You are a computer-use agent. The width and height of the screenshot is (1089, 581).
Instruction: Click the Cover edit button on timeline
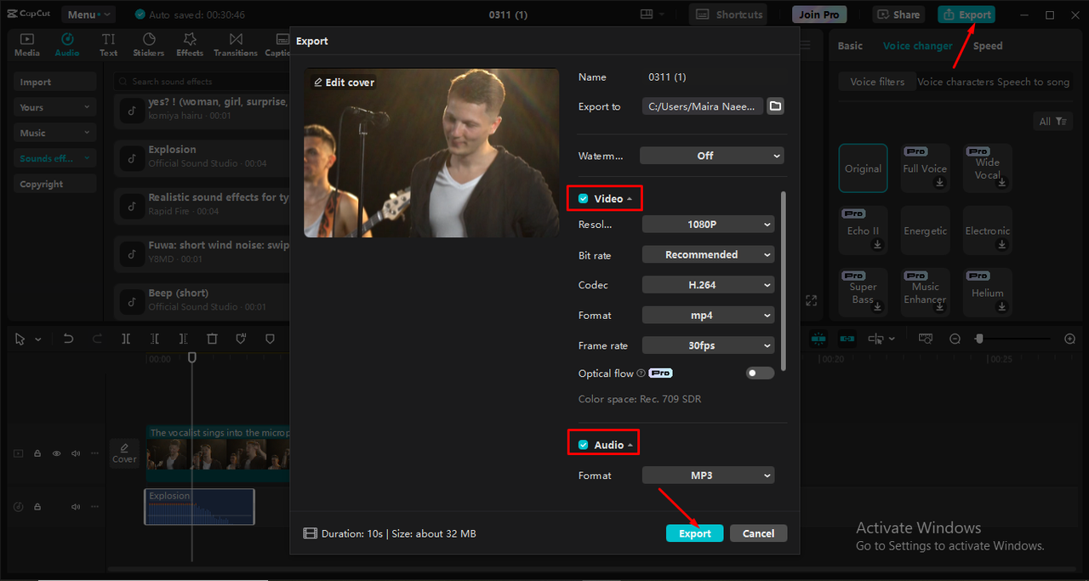[124, 453]
